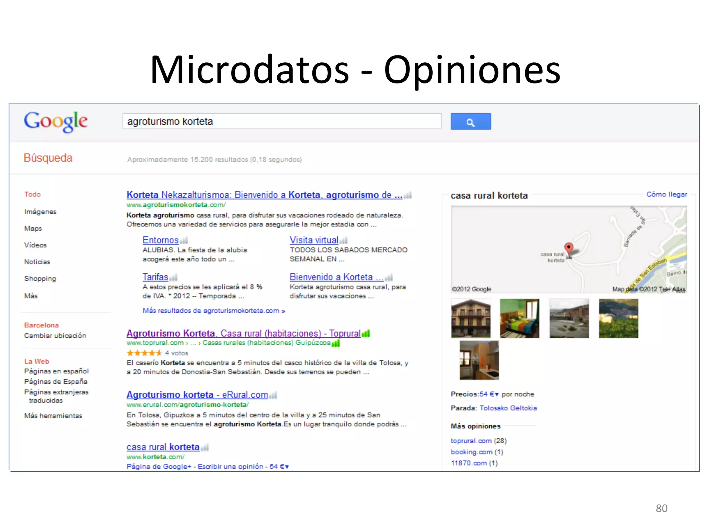Open the Tarifas sitelink
This screenshot has height=532, width=710.
(155, 277)
